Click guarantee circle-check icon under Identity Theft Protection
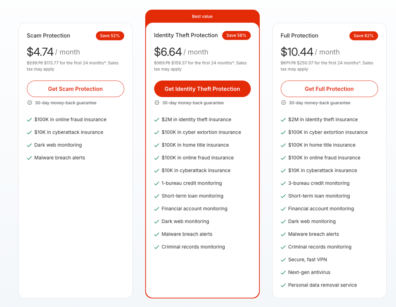This screenshot has width=396, height=307. [157, 103]
